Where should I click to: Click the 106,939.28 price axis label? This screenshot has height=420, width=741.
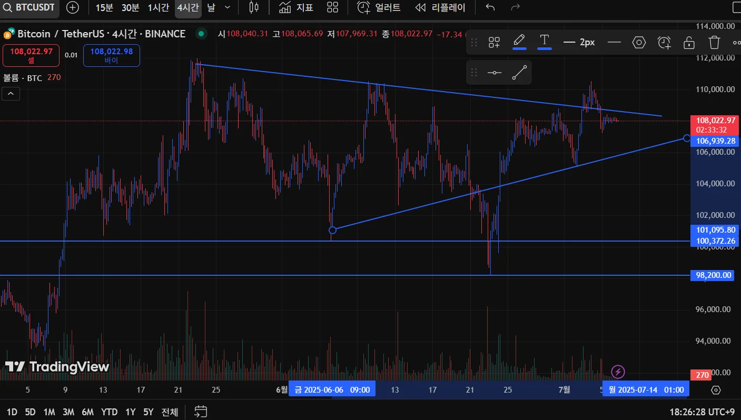click(715, 141)
